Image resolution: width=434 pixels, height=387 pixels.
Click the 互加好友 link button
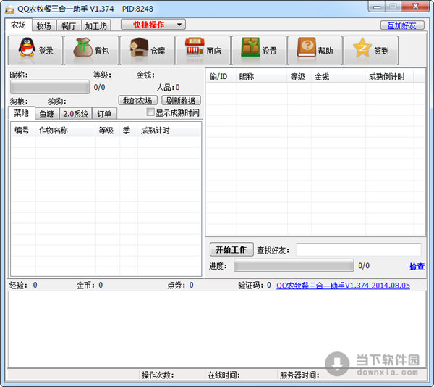click(402, 25)
